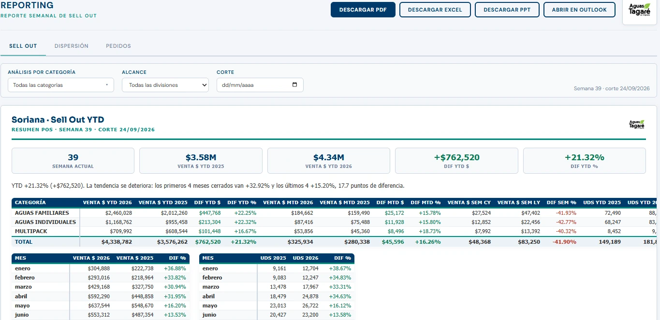Screen dimensions: 660x320
Task: Click the Total row label
Action: click(x=24, y=241)
